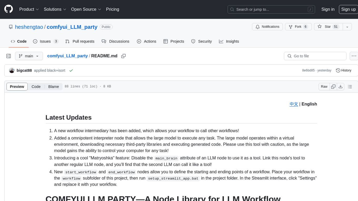This screenshot has height=201, width=358.
Task: Switch to the Code tab
Action: coord(18,41)
